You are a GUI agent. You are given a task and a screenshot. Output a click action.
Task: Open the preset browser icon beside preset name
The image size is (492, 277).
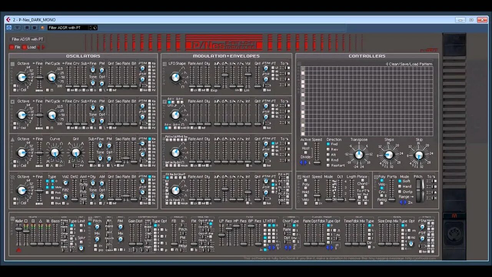[95, 28]
